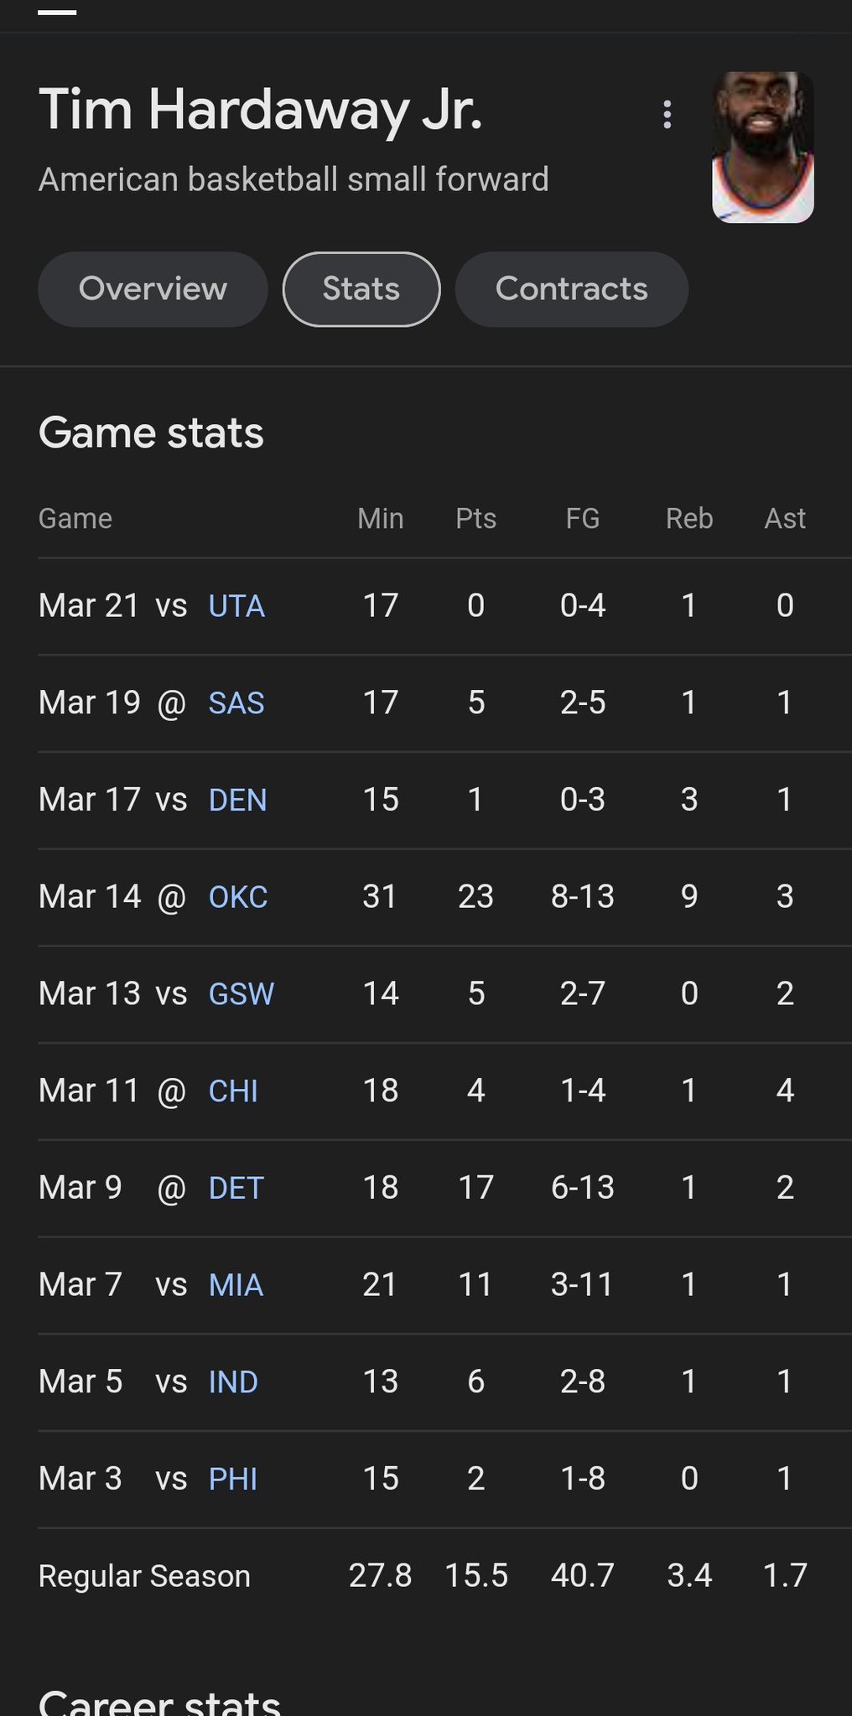Tap the Mar 14 game row date

pos(90,897)
